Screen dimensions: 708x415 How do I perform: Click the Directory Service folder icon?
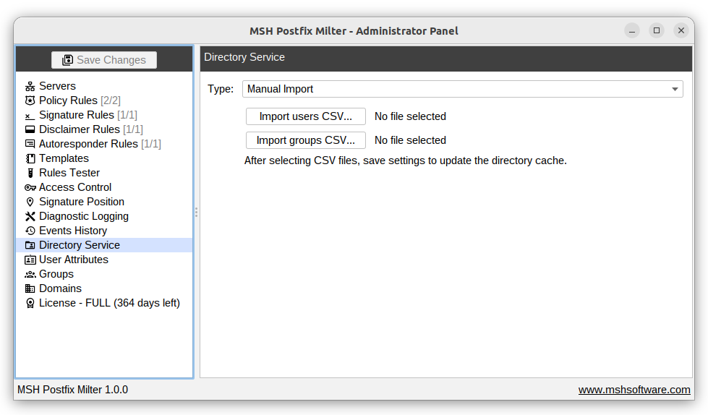[x=30, y=245]
